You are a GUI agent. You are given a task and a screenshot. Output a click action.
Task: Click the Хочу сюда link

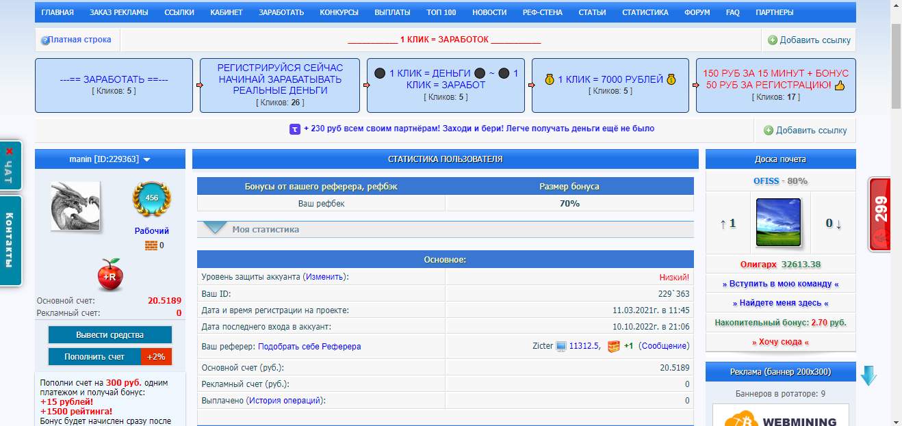pyautogui.click(x=781, y=342)
